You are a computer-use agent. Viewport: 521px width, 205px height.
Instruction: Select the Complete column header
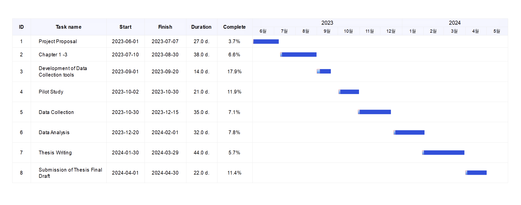(x=234, y=27)
